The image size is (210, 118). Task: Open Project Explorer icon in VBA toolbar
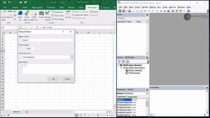click(173, 11)
